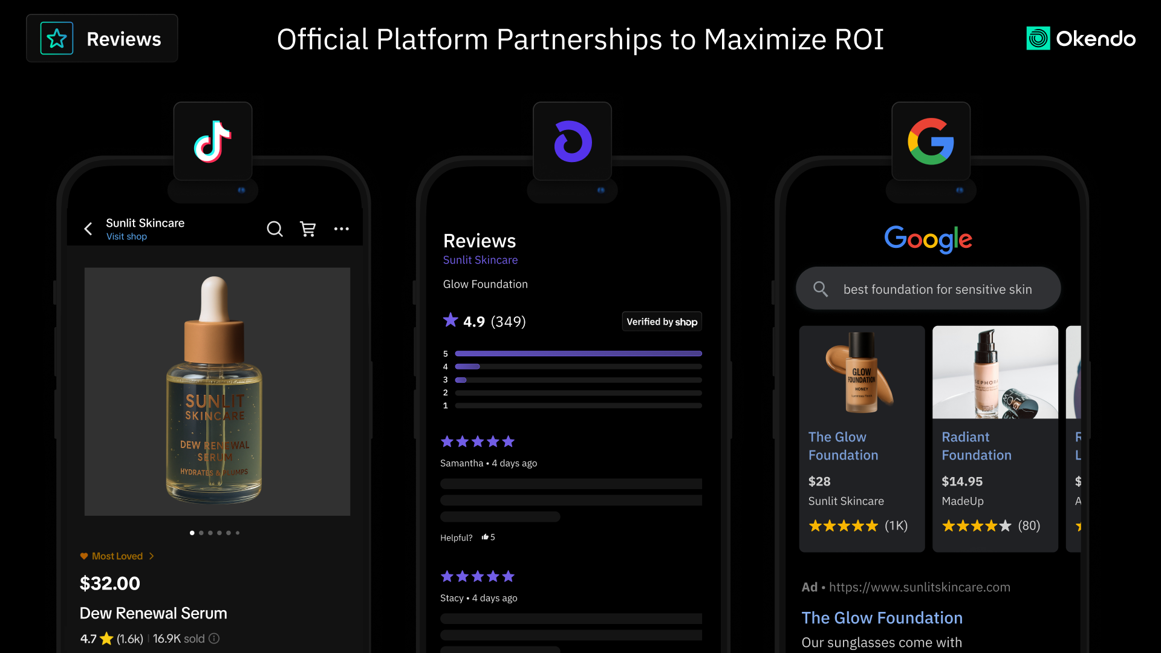This screenshot has height=653, width=1161.
Task: Open the Sunlit Skincare link under Reviews
Action: tap(480, 260)
